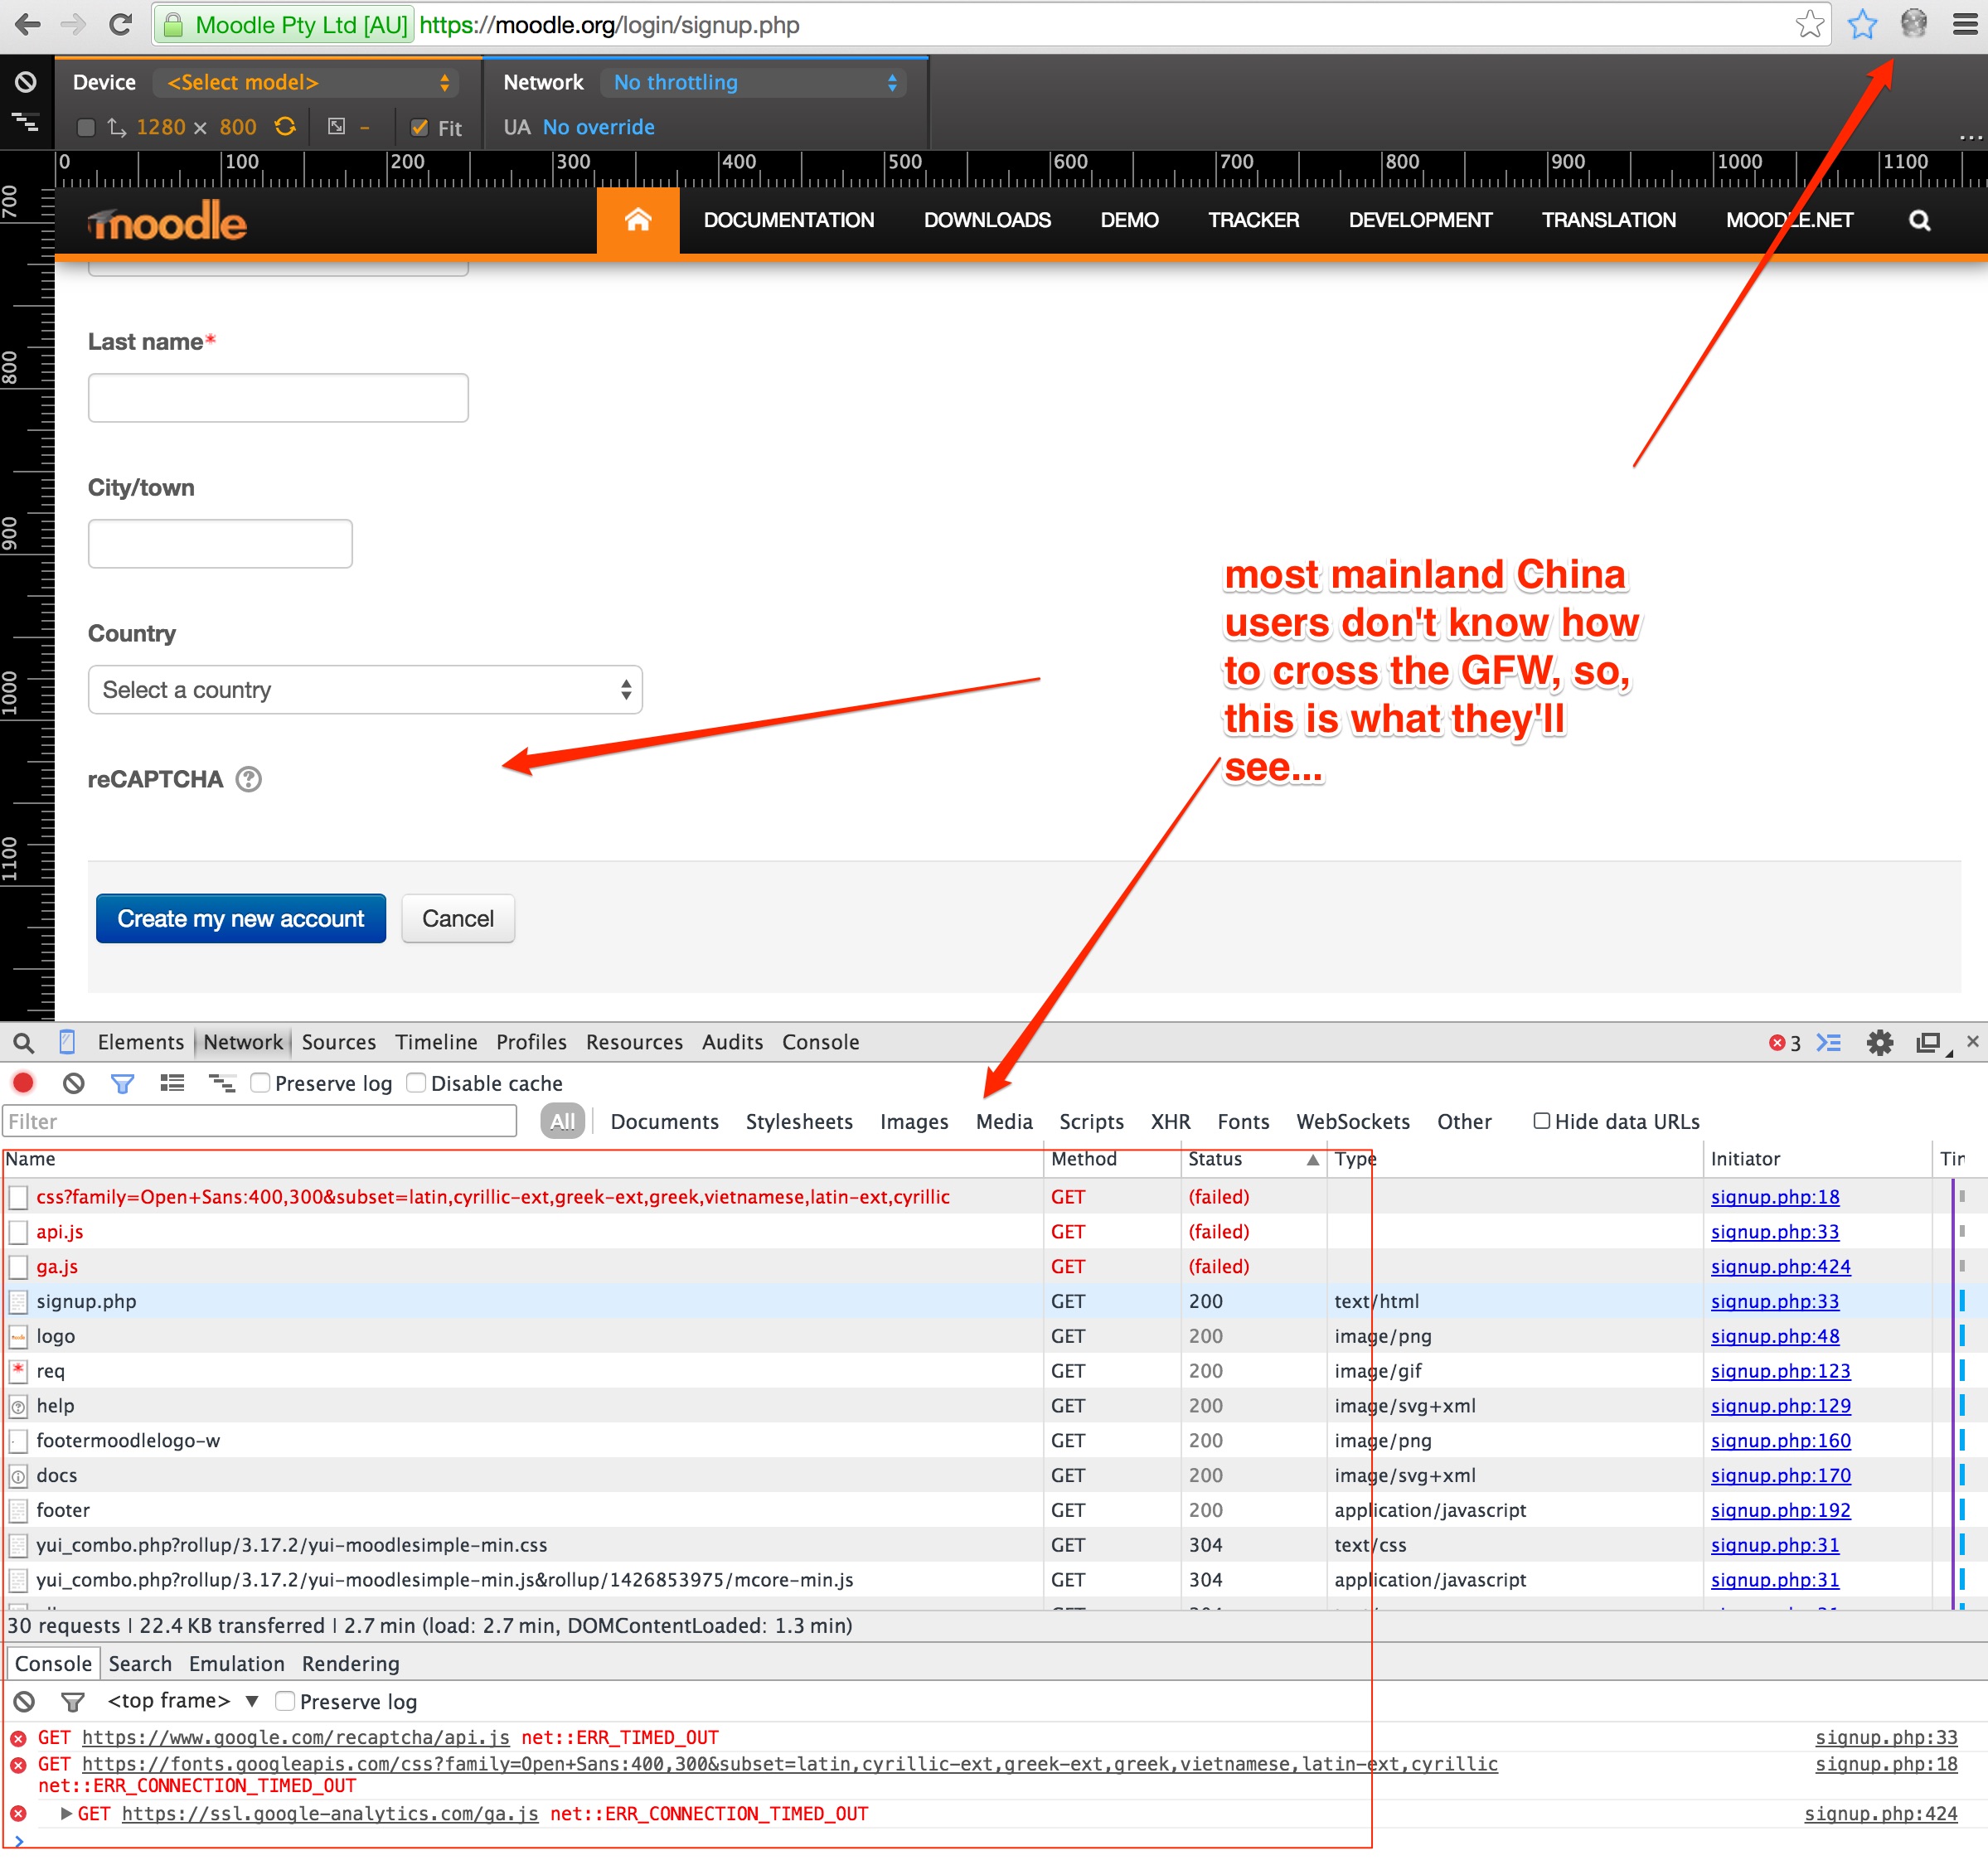The height and width of the screenshot is (1870, 1988).
Task: Select the All filter button
Action: pos(562,1121)
